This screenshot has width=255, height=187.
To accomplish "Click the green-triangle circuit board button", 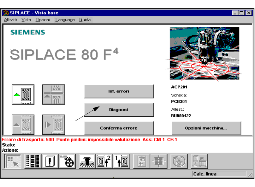I will pyautogui.click(x=23, y=95).
